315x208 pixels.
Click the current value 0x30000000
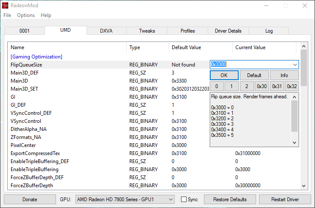pyautogui.click(x=248, y=186)
